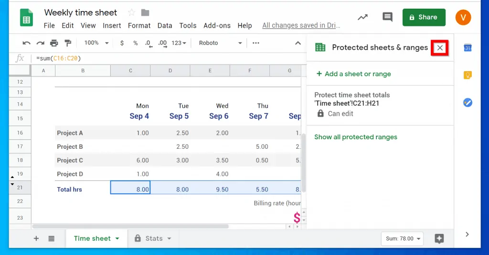Click the green Share button
The height and width of the screenshot is (255, 489).
pyautogui.click(x=424, y=17)
